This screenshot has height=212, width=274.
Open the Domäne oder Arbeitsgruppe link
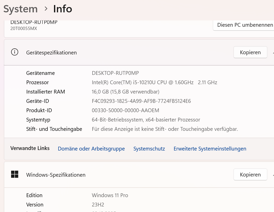tap(91, 149)
